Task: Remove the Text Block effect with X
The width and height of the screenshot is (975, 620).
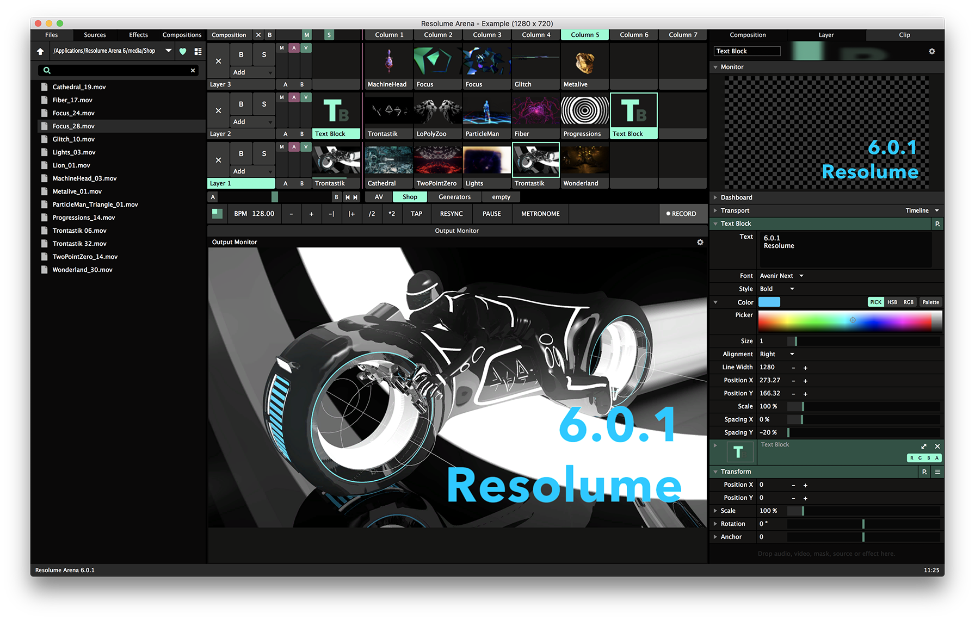Action: point(937,446)
